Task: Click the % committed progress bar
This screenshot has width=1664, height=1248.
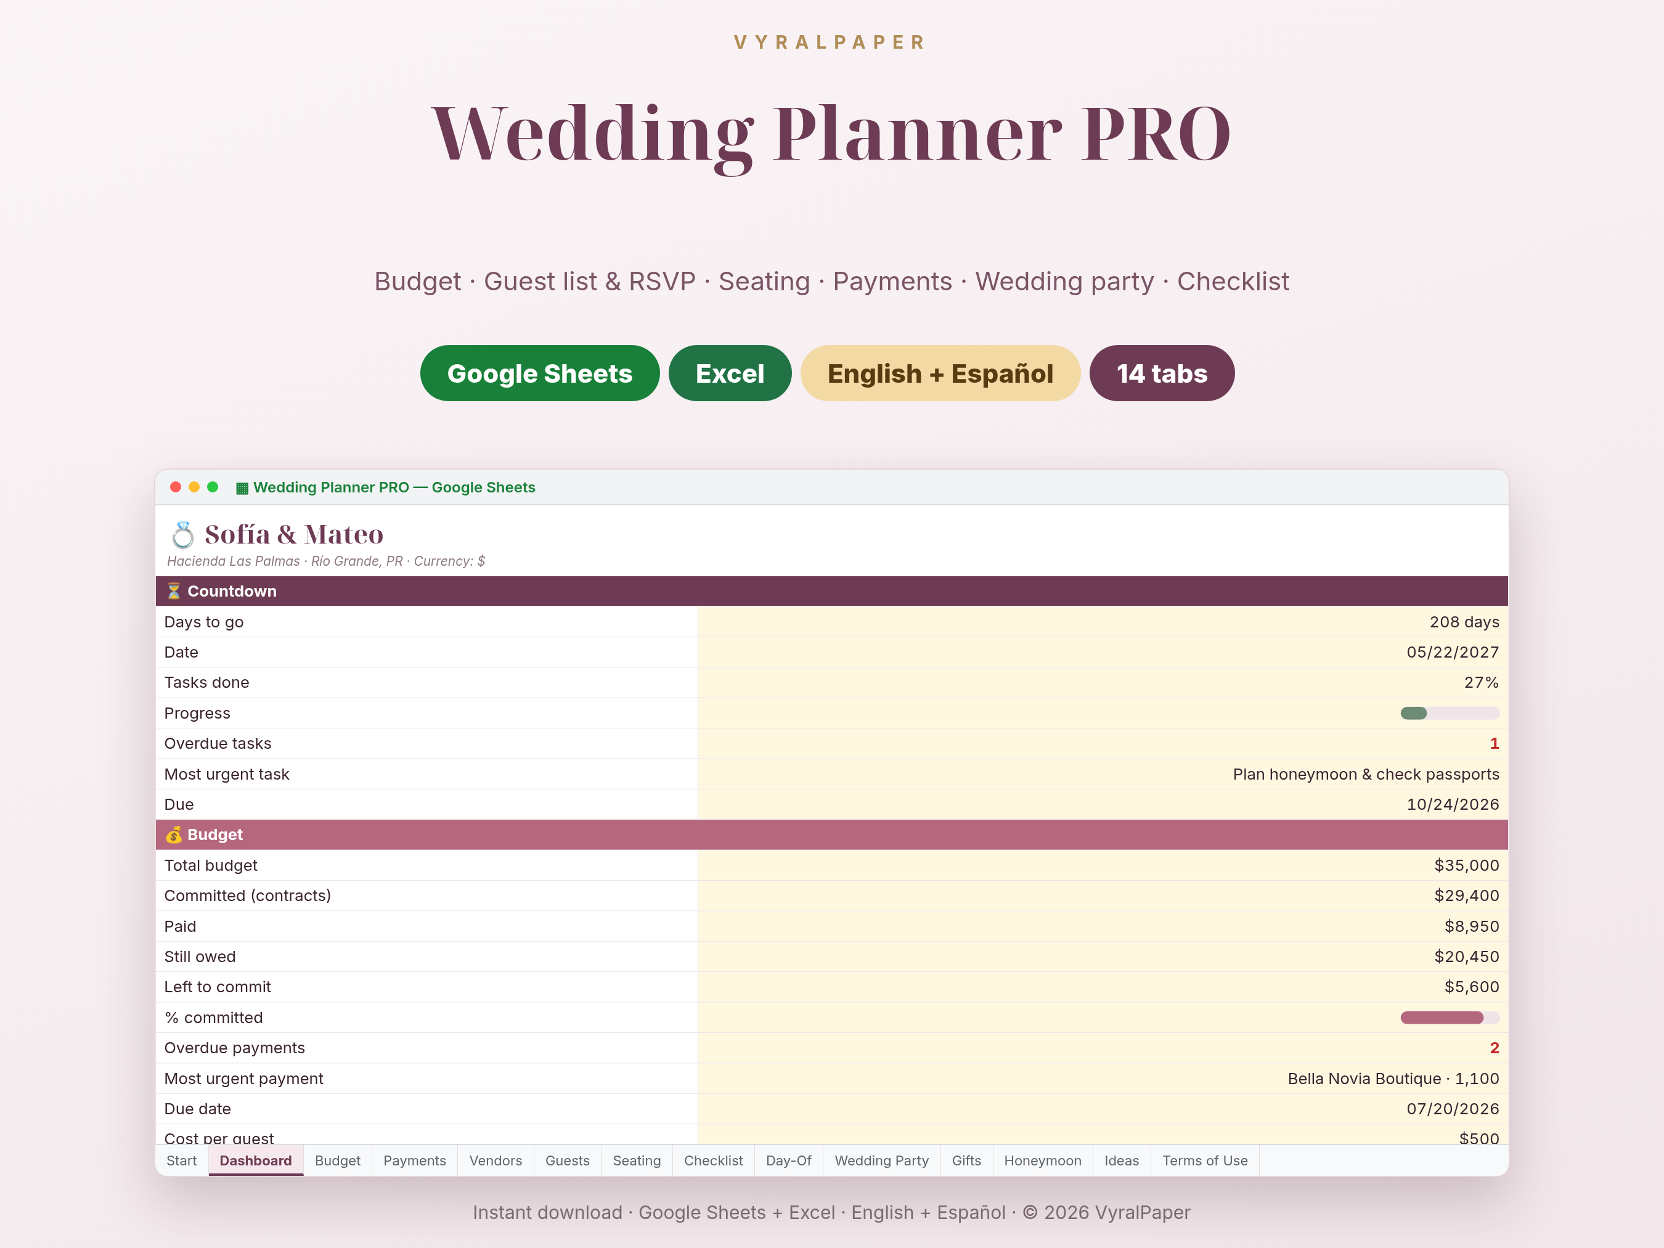Action: point(1450,1018)
